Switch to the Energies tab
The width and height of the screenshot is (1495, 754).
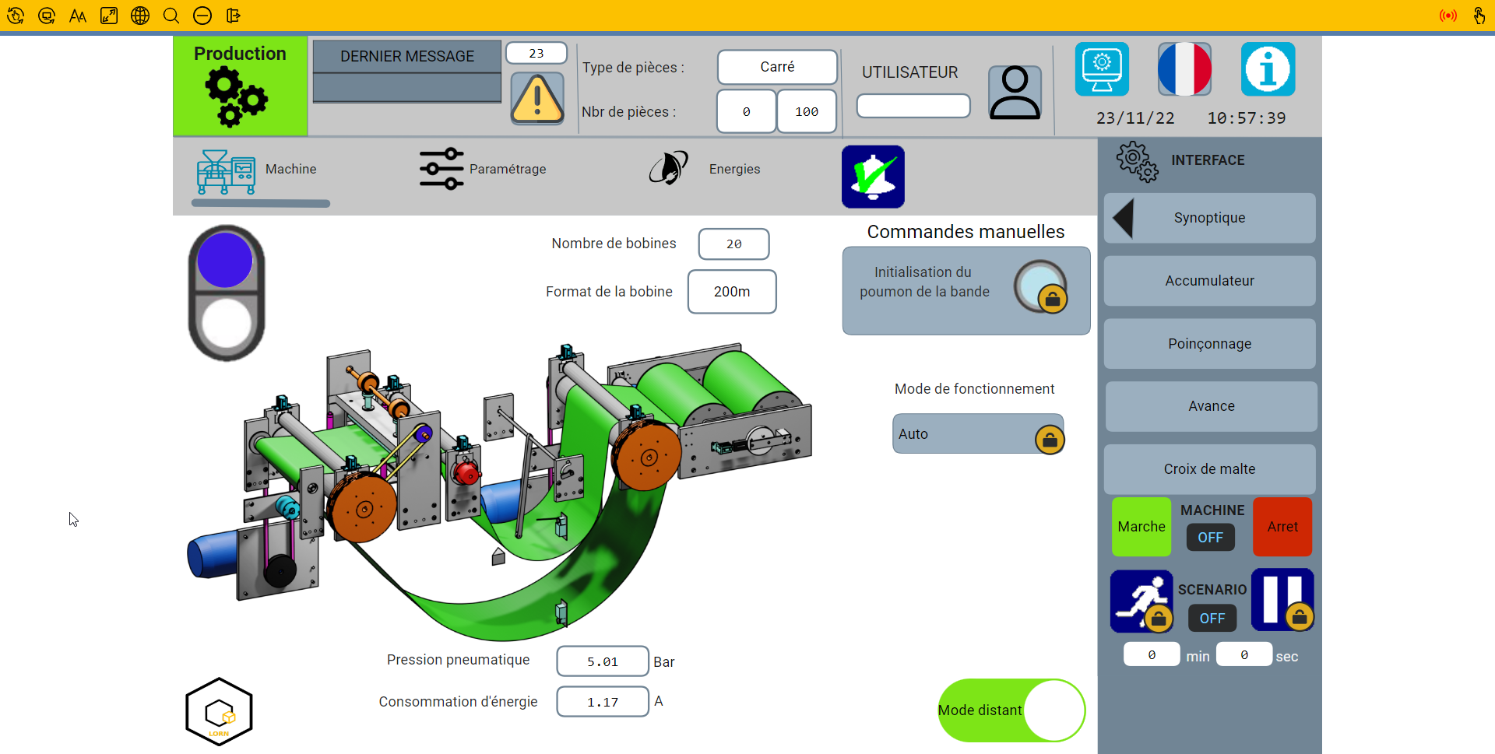[x=705, y=169]
